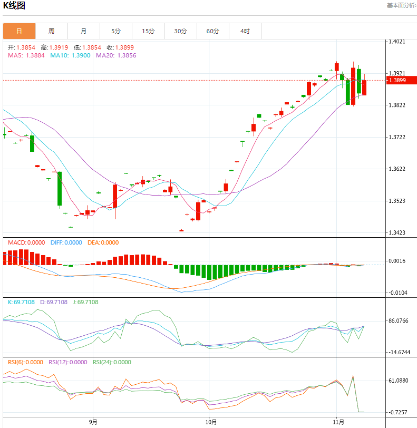Click the 1.3822 price axis label
The image size is (417, 428).
click(397, 105)
